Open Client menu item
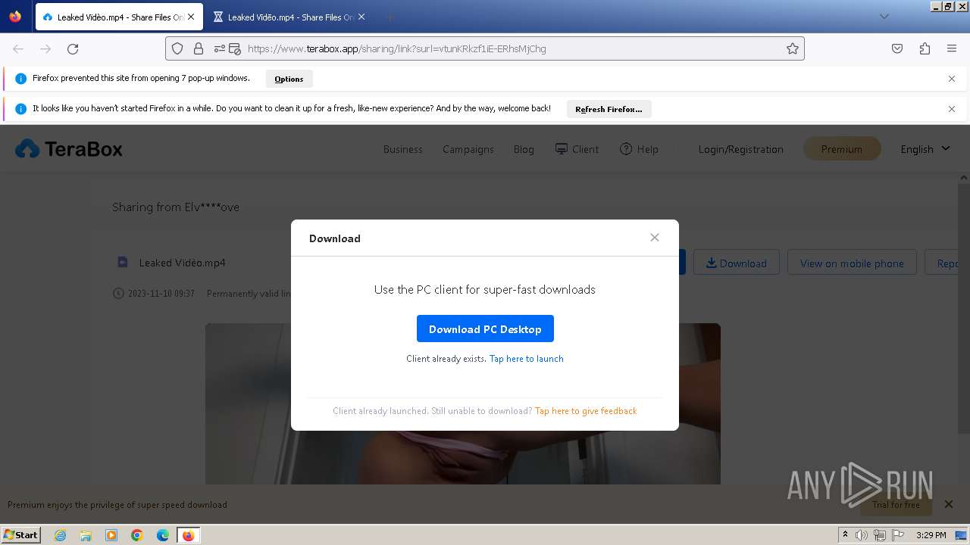The height and width of the screenshot is (545, 970). click(x=577, y=149)
